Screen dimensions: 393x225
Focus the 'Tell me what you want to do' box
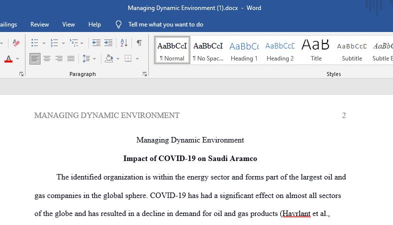tap(166, 24)
